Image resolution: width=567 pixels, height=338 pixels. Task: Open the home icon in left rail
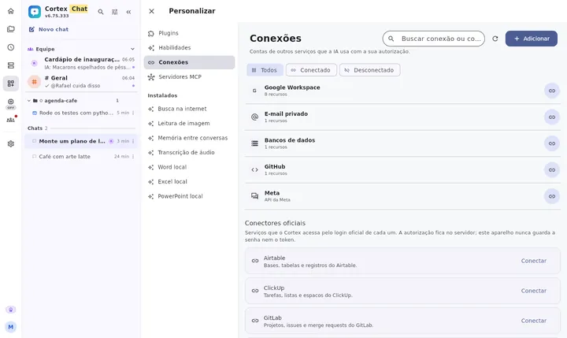(x=11, y=11)
